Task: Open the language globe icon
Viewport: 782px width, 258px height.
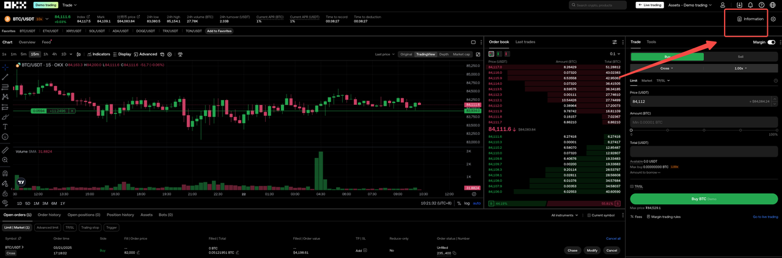Action: tap(773, 5)
